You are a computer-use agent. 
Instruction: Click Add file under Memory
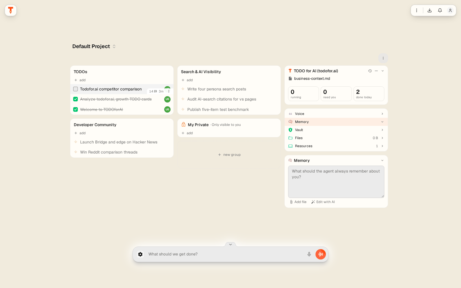(298, 202)
